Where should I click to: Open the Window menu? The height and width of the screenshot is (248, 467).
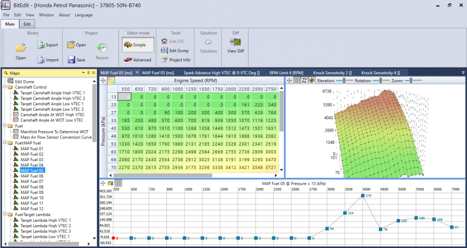[47, 15]
